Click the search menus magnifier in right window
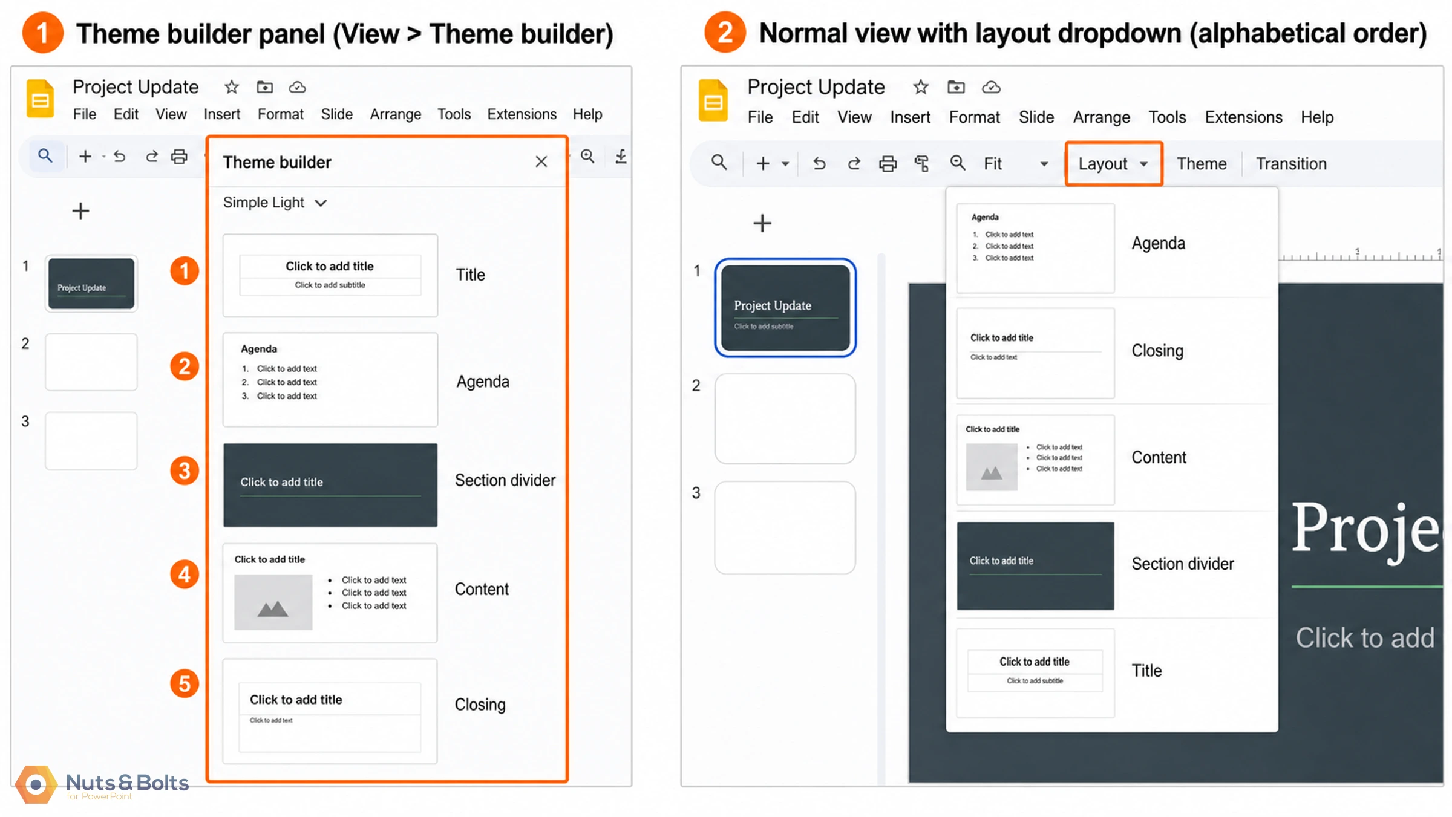1452x817 pixels. click(x=719, y=162)
